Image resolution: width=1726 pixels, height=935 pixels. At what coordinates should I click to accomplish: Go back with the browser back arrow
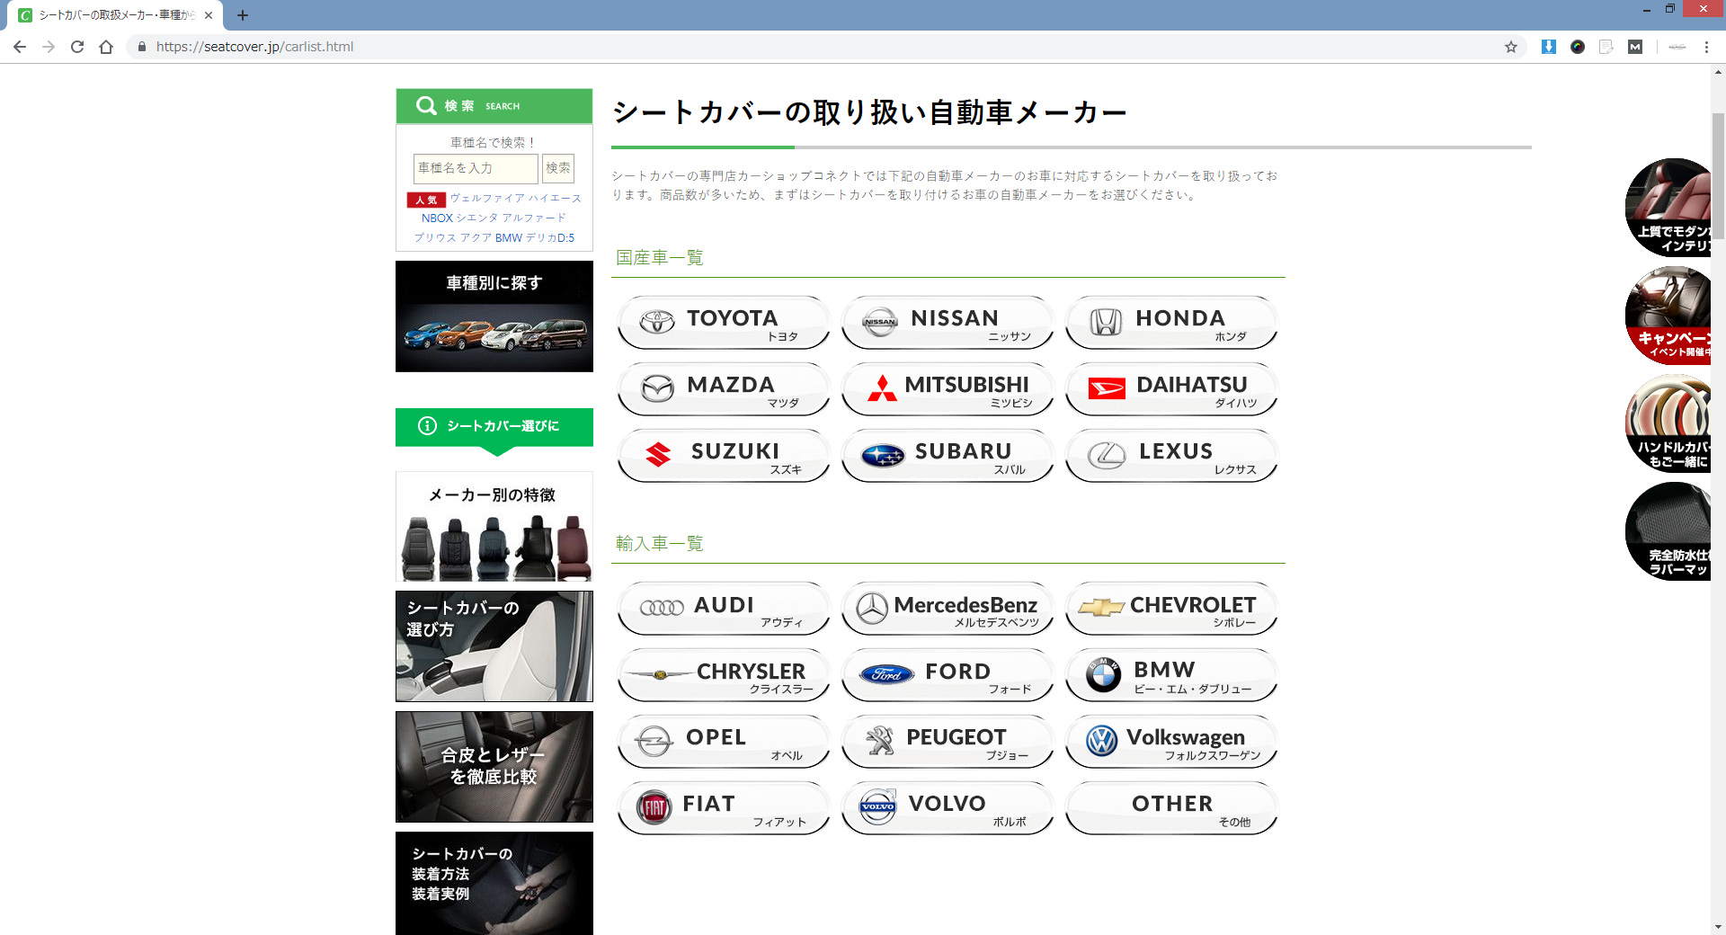point(20,47)
